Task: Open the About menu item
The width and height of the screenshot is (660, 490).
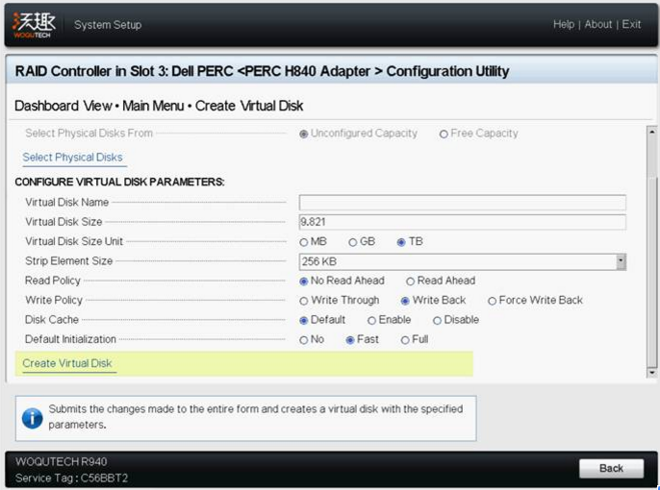Action: pos(597,24)
